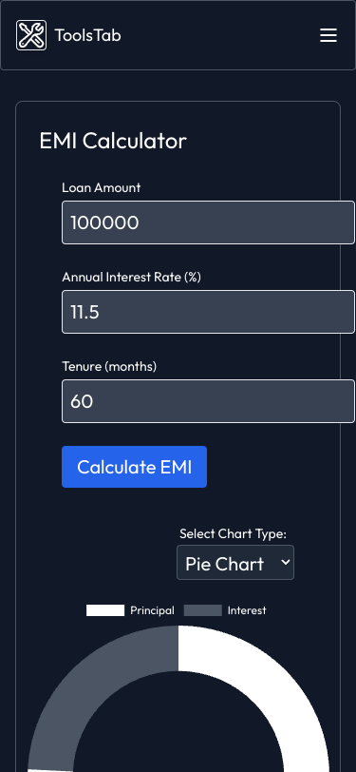Click the ToolsTab brand name link
Viewport: 356px width, 772px height.
87,35
